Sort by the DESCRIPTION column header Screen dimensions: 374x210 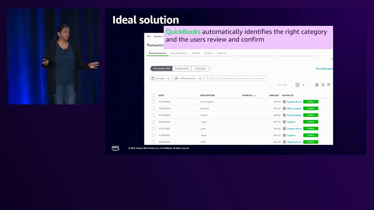point(208,96)
